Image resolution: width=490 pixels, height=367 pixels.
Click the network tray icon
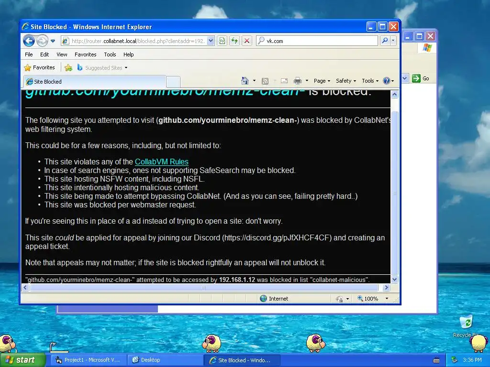[454, 360]
